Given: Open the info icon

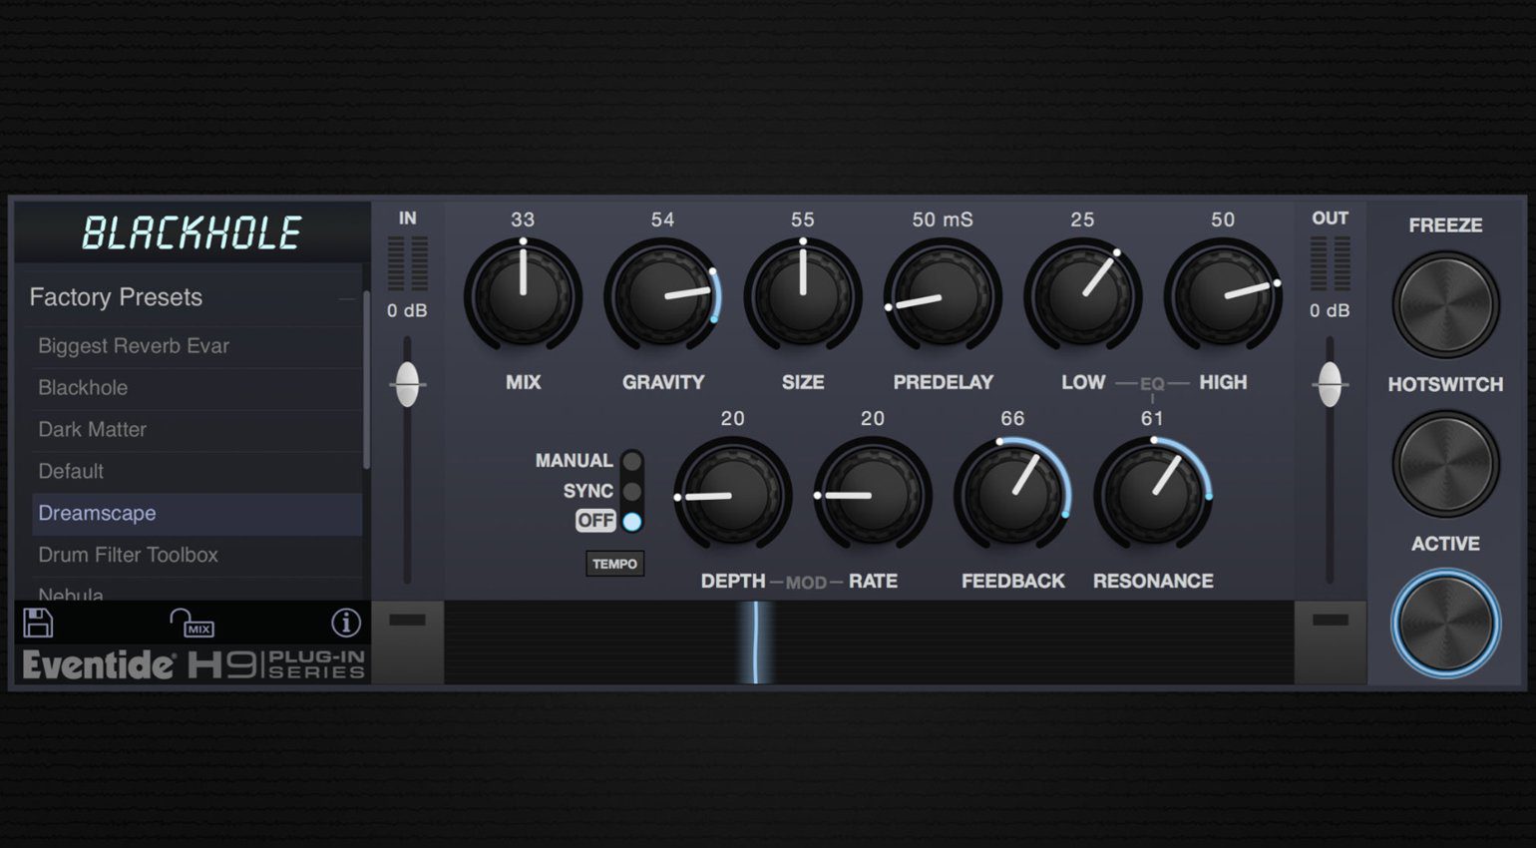Looking at the screenshot, I should point(345,623).
